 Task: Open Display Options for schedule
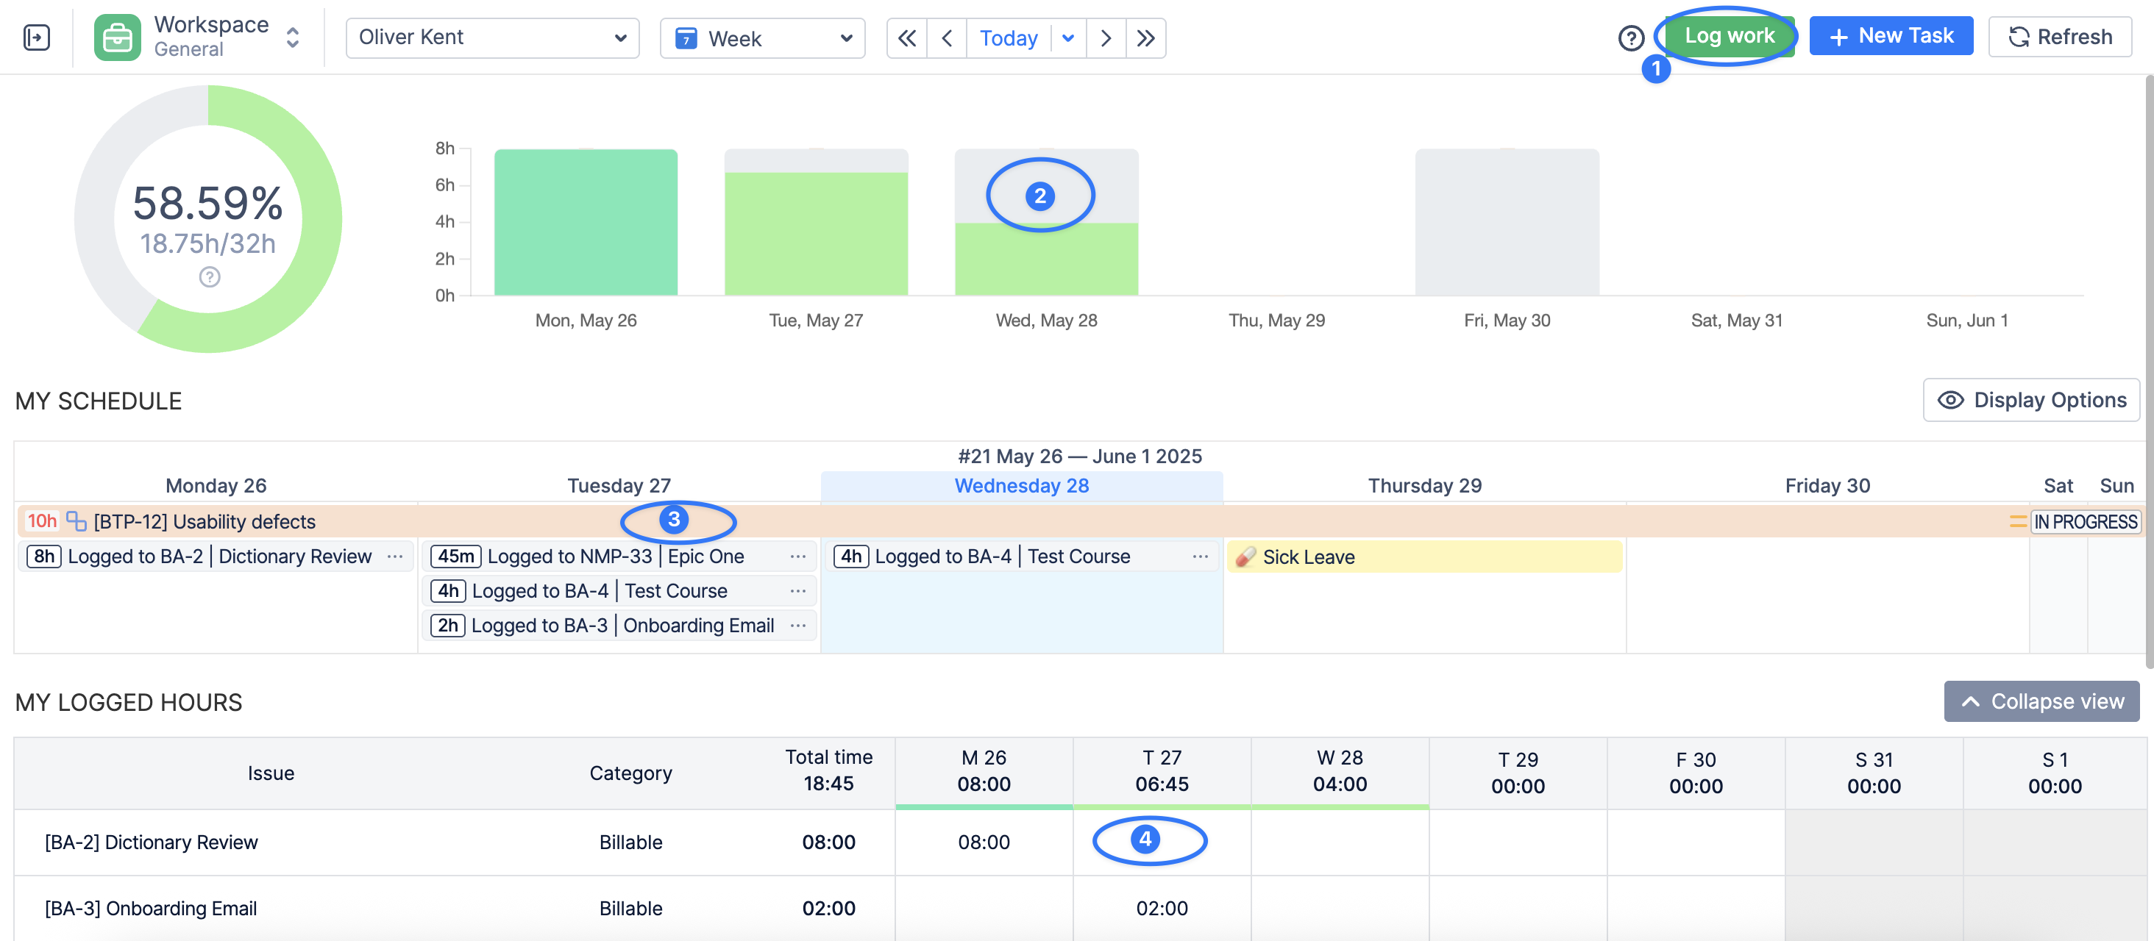pos(2030,401)
